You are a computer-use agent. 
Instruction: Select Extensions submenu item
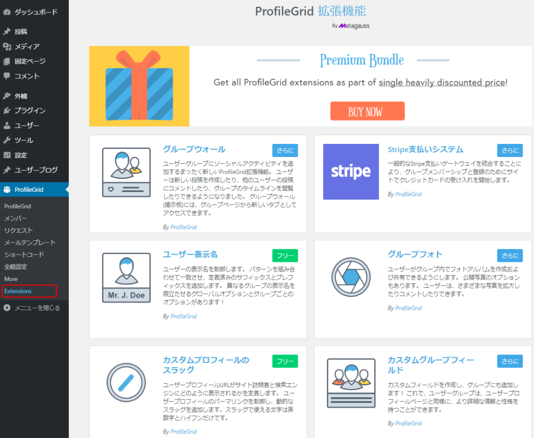18,291
